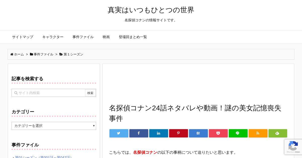Click the カテゴリー sidebar heading
Screen dimensions: 302x158
pos(23,112)
